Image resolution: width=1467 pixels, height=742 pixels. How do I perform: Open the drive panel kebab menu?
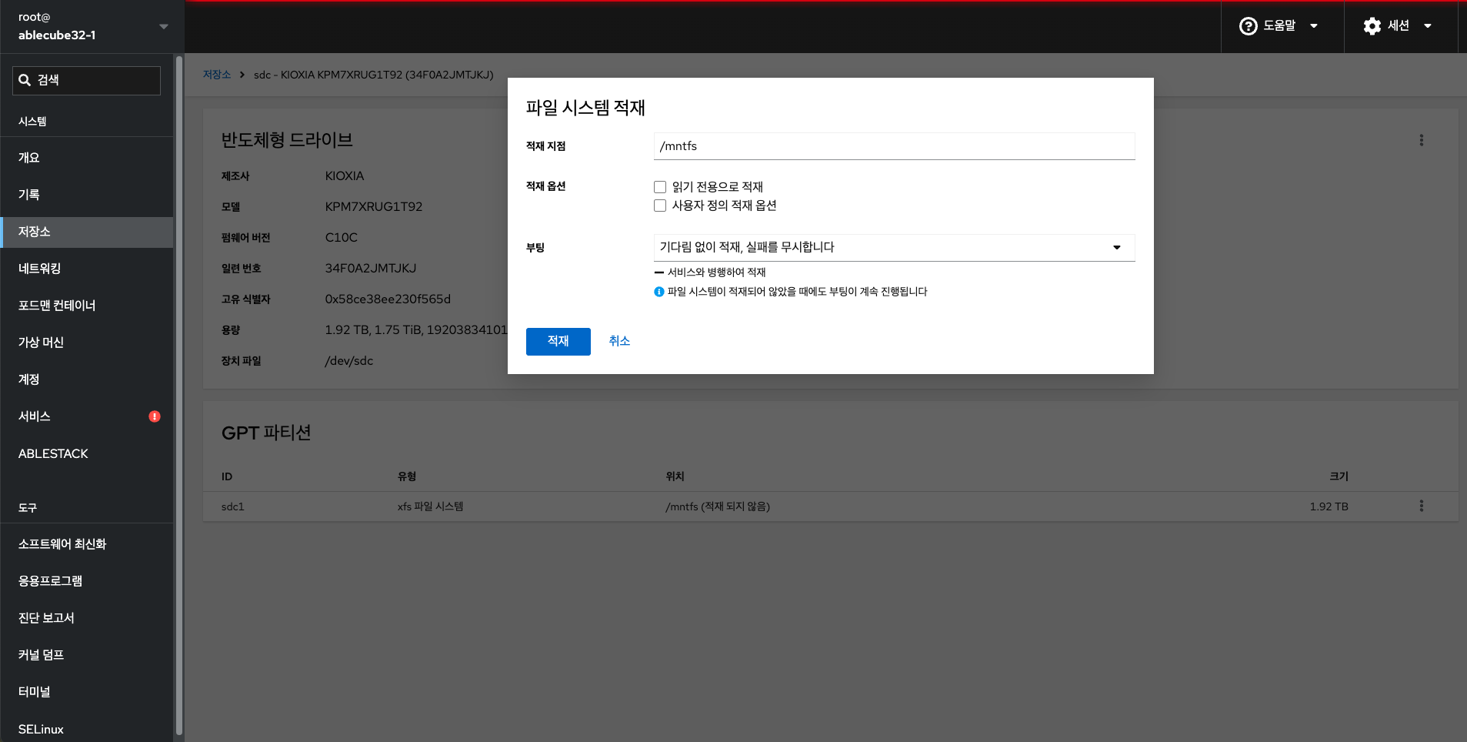pyautogui.click(x=1421, y=140)
